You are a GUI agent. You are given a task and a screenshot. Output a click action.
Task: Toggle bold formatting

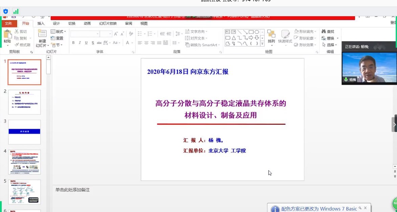pyautogui.click(x=73, y=43)
